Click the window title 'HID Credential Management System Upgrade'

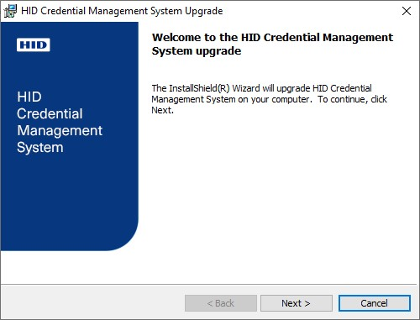(x=122, y=11)
